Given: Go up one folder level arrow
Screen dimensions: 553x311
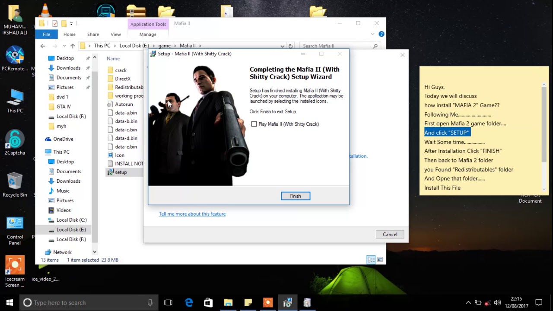Looking at the screenshot, I should (x=73, y=46).
